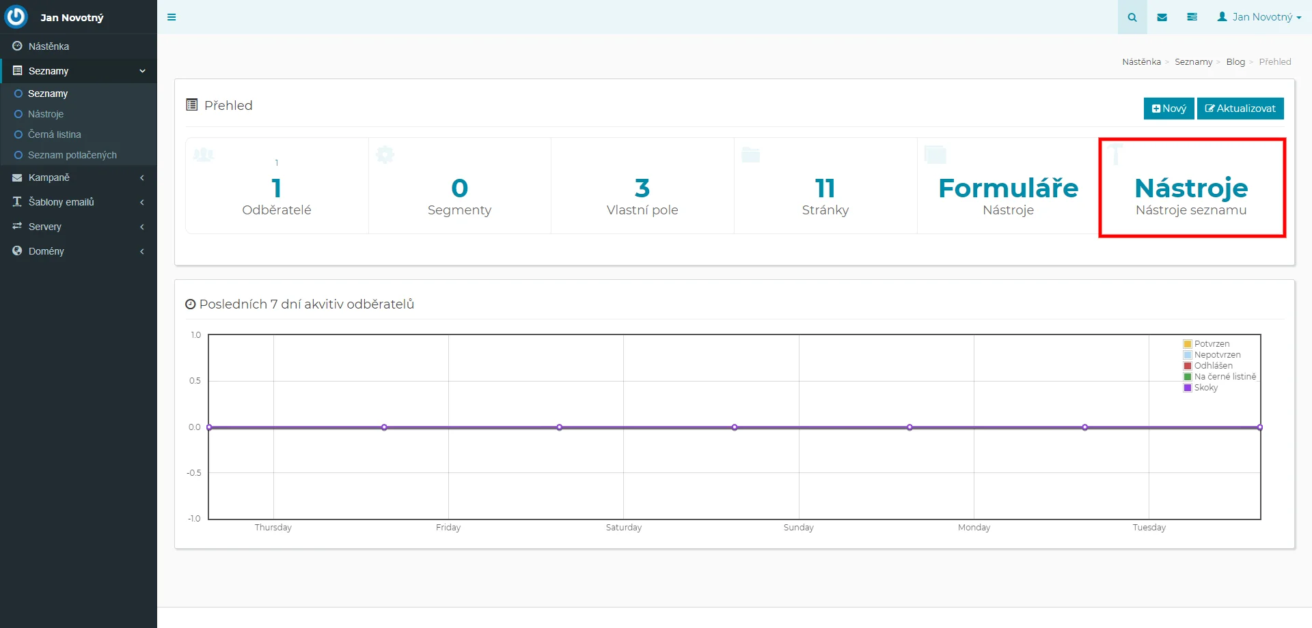
Task: Click the application logo icon
Action: coord(16,17)
